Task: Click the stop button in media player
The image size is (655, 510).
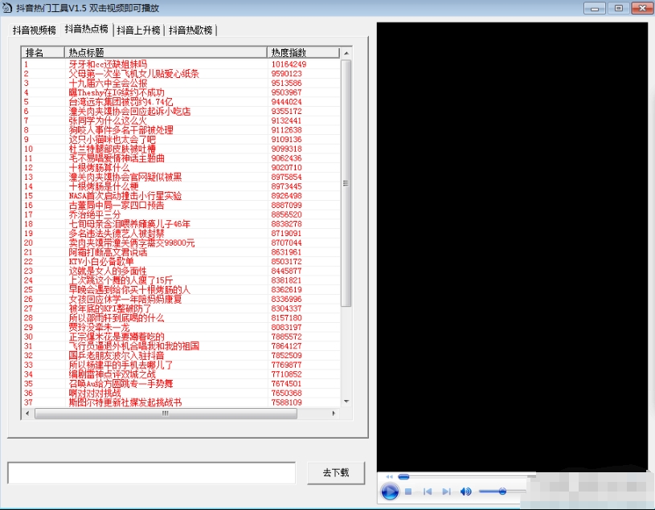Action: coord(408,492)
